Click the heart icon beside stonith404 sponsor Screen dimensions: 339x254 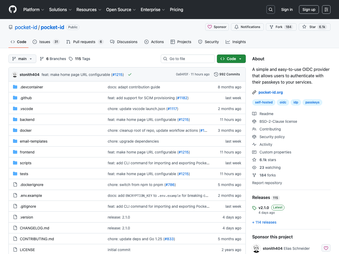(326, 248)
